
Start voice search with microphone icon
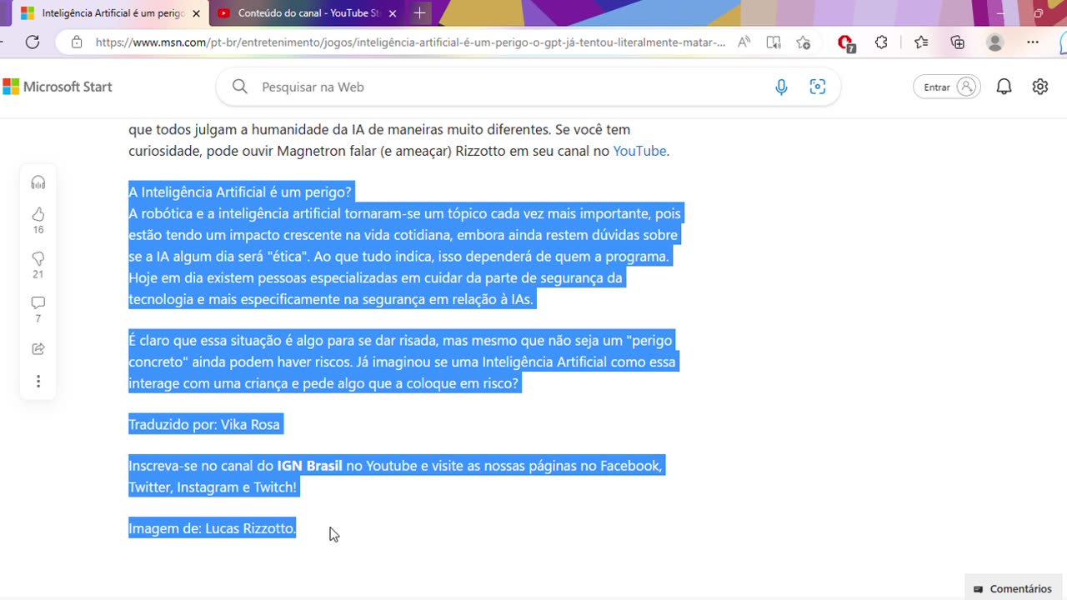[x=781, y=87]
